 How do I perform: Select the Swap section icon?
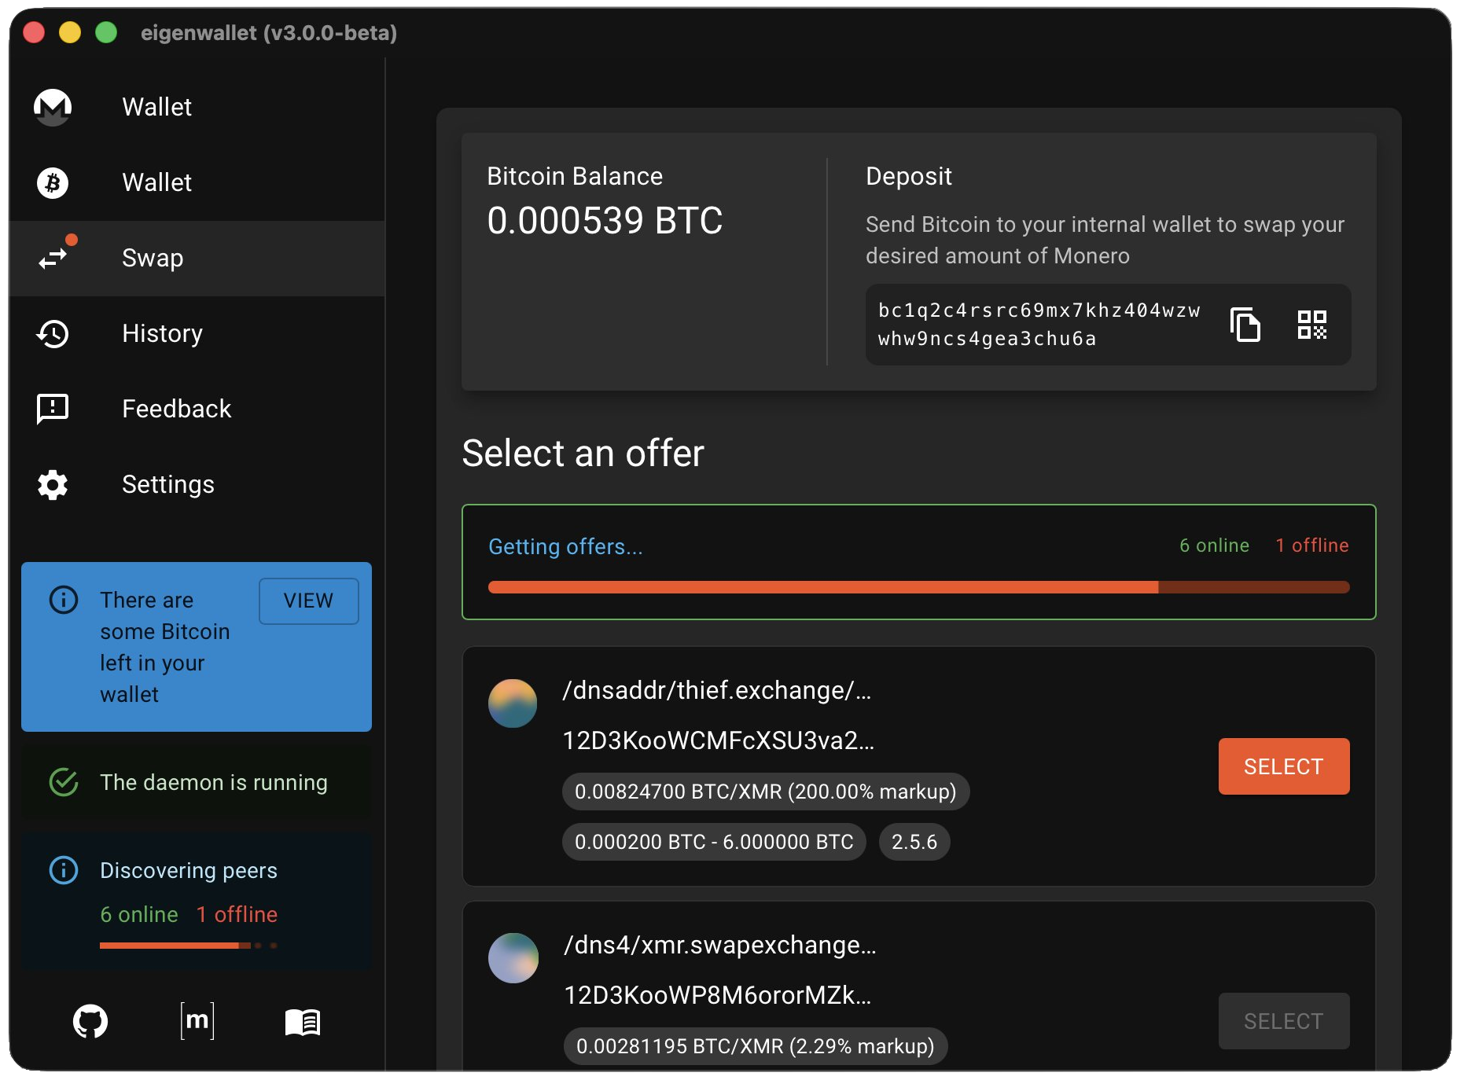coord(52,258)
